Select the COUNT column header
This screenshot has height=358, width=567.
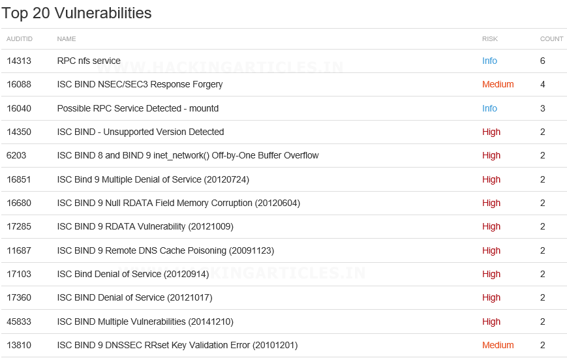(551, 38)
